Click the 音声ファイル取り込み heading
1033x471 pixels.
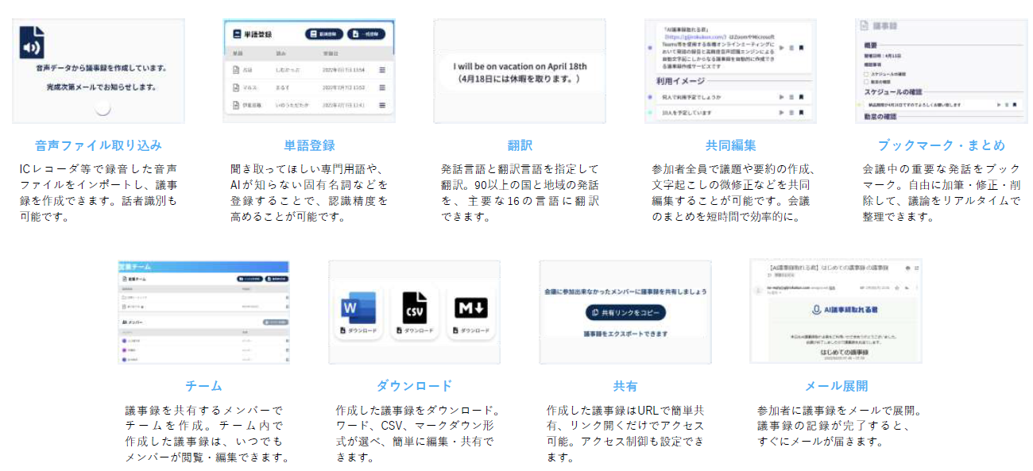point(99,145)
